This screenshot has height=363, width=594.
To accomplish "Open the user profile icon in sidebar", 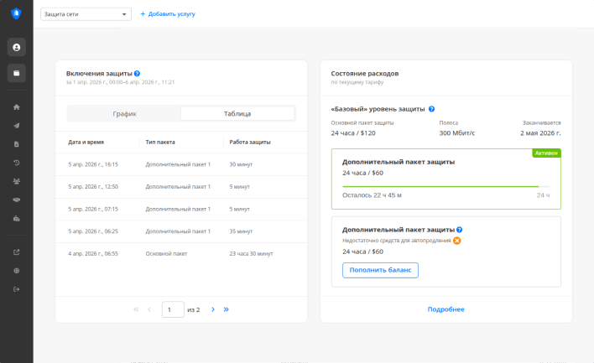I will click(x=16, y=47).
